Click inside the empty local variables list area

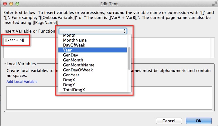pyautogui.click(x=31, y=98)
